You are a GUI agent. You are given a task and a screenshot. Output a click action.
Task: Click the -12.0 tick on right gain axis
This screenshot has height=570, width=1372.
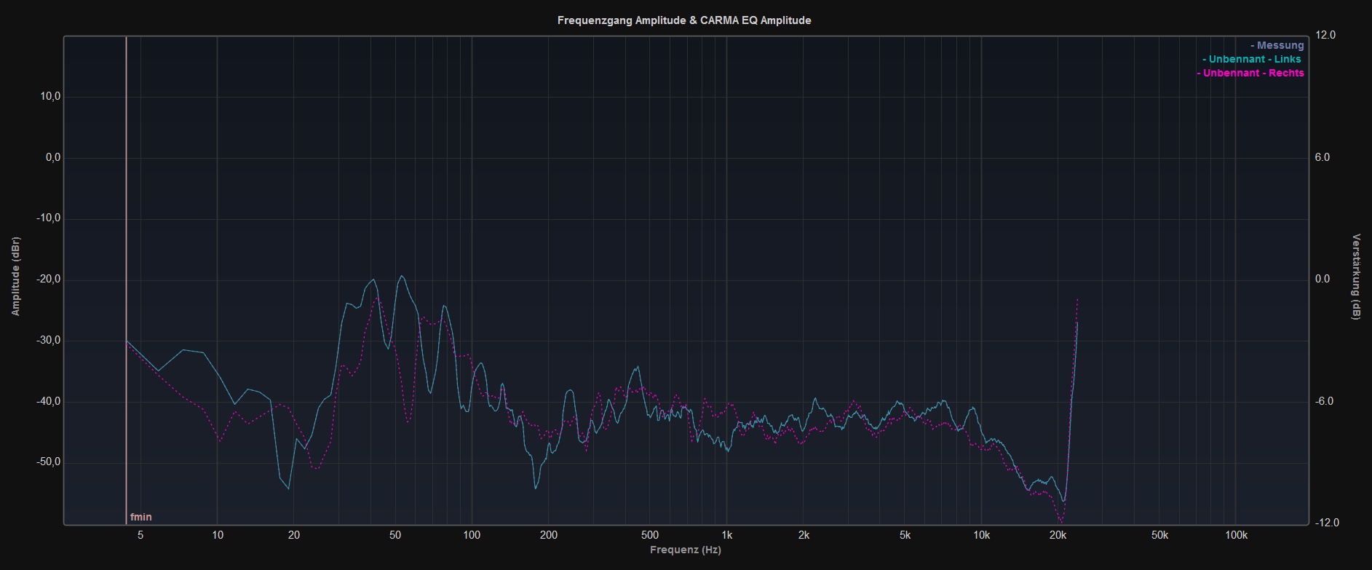tap(1325, 523)
